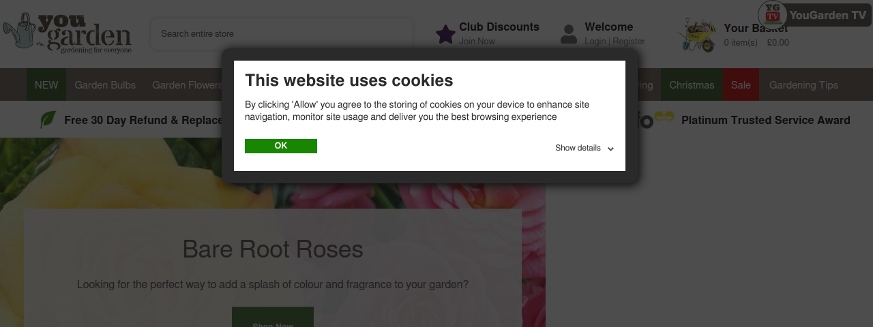Image resolution: width=873 pixels, height=327 pixels.
Task: Open the Platinum Trusted Service Award text
Action: point(765,120)
